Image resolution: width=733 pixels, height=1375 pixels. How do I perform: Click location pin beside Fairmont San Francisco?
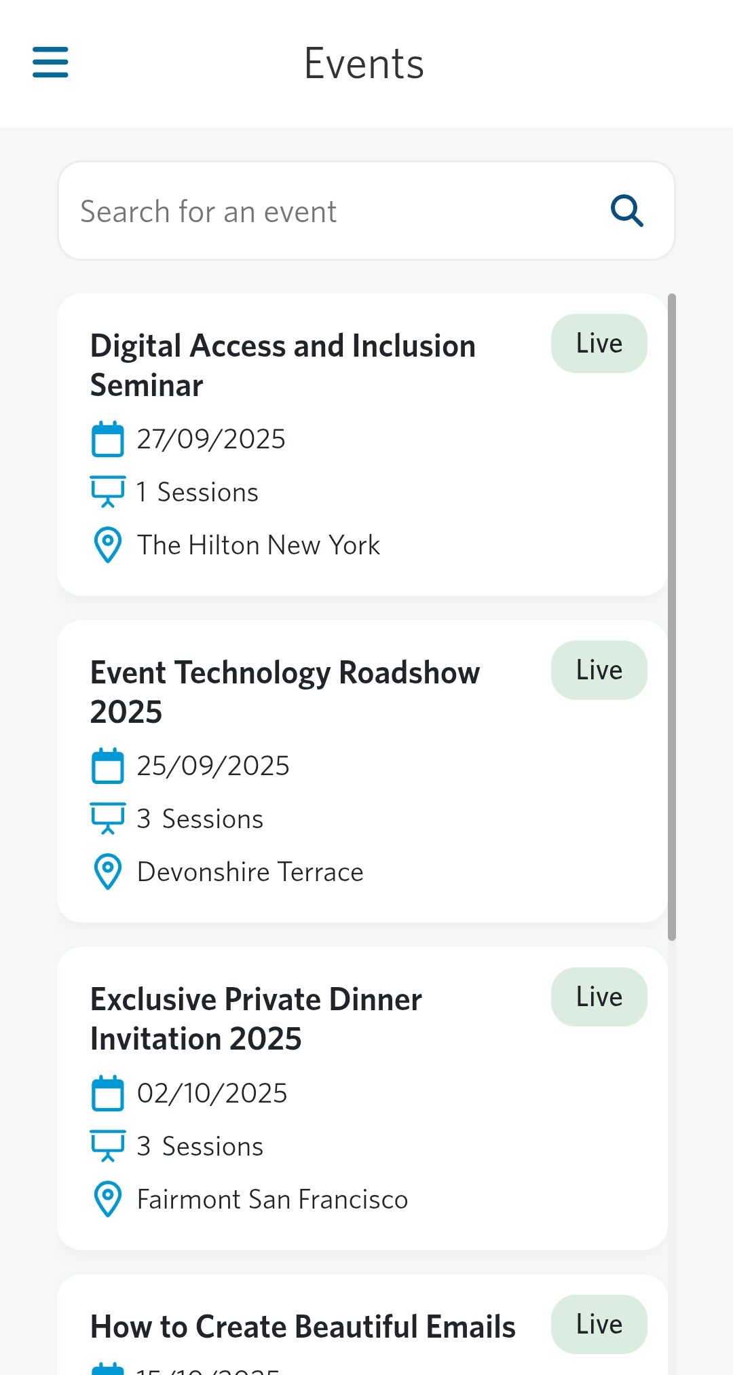click(107, 1199)
